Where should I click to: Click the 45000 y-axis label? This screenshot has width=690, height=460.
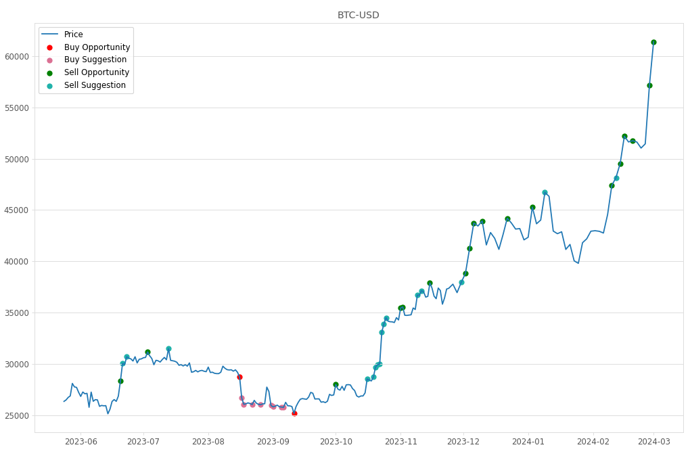click(18, 210)
